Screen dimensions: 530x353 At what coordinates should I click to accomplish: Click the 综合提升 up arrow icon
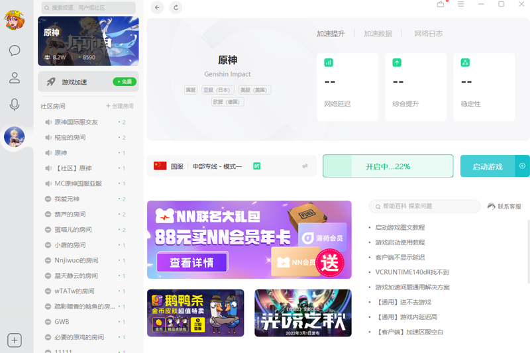click(x=397, y=62)
